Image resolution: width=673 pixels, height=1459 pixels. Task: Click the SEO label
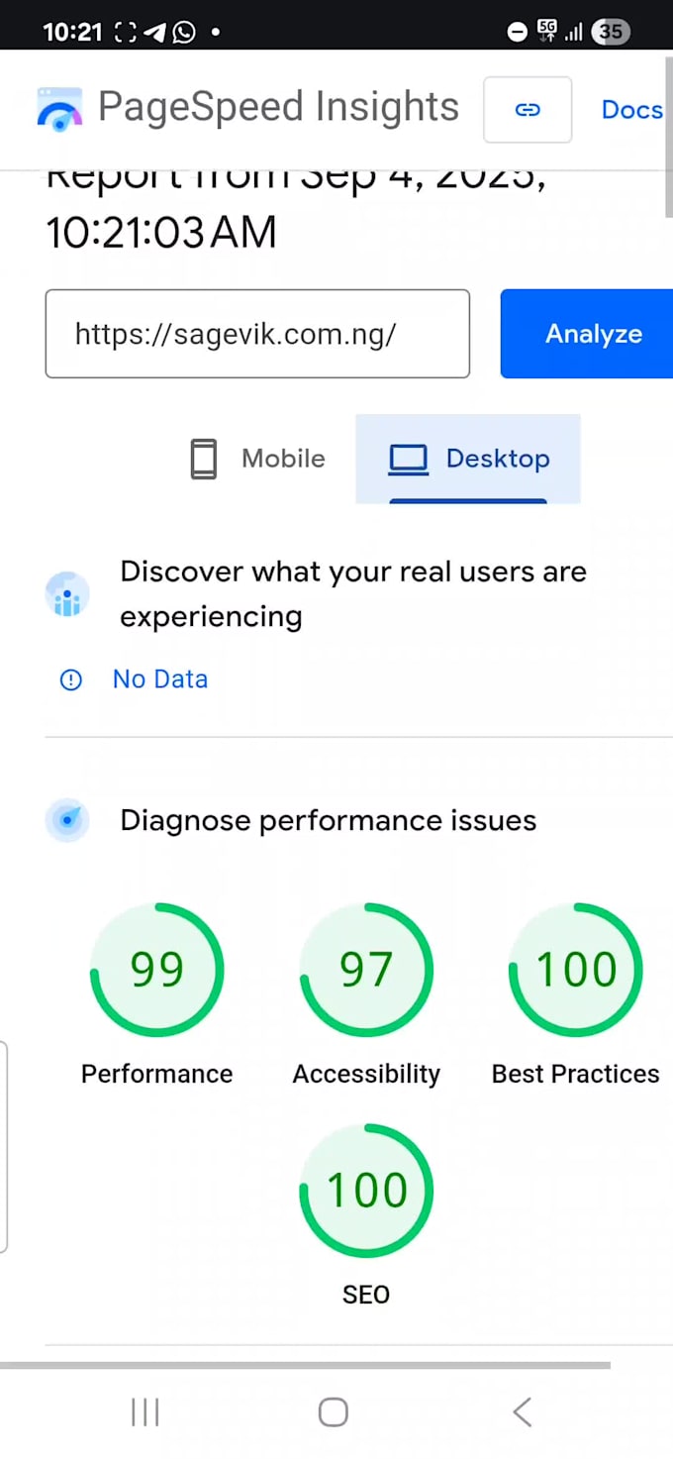(x=366, y=1295)
